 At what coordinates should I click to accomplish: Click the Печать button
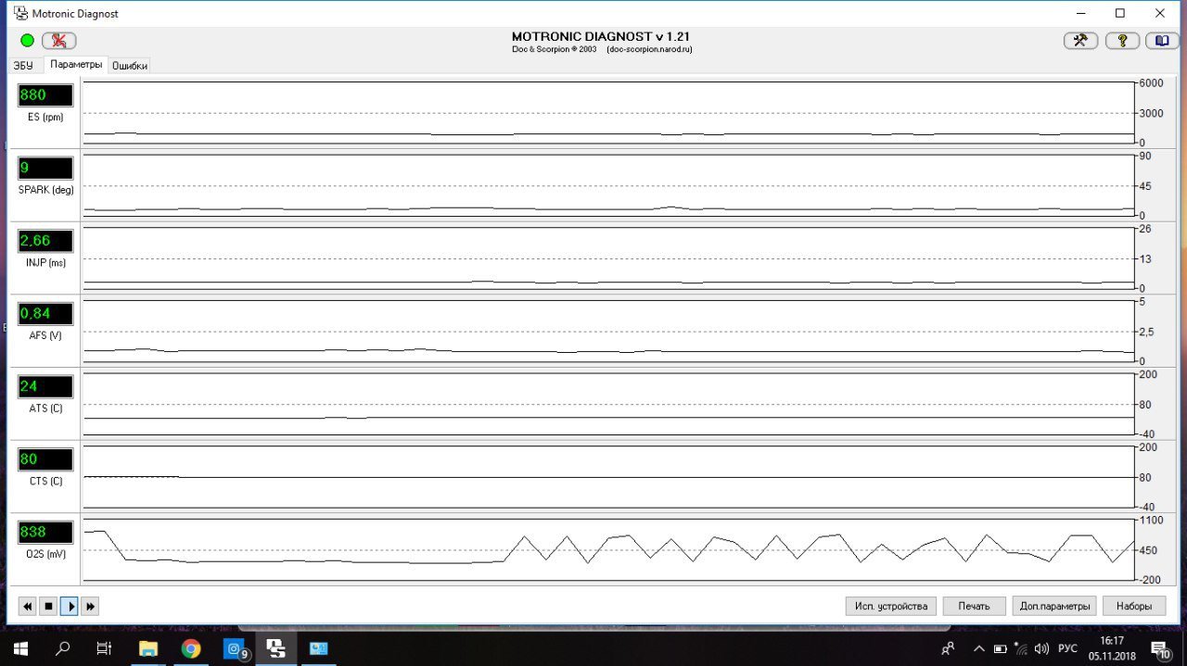pos(975,606)
